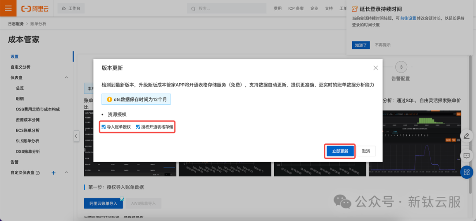Click the 立即更新 button
This screenshot has width=476, height=221.
340,151
